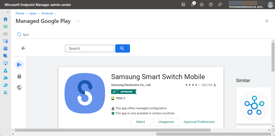275x136 pixels.
Task: Open the help question mark icon
Action: click(211, 5)
